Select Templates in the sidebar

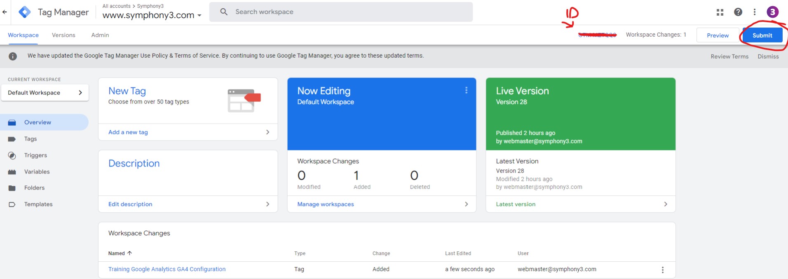(38, 204)
